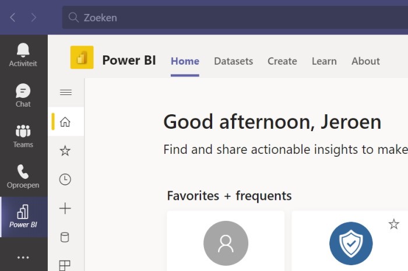
Task: Open Datasets cylinder icon in navigation
Action: tap(65, 237)
